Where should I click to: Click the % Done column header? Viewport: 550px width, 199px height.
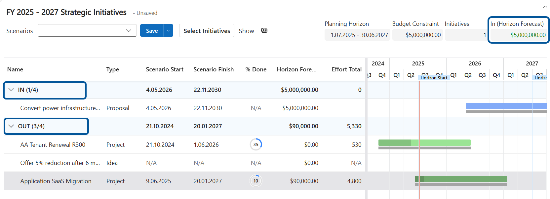(x=256, y=69)
